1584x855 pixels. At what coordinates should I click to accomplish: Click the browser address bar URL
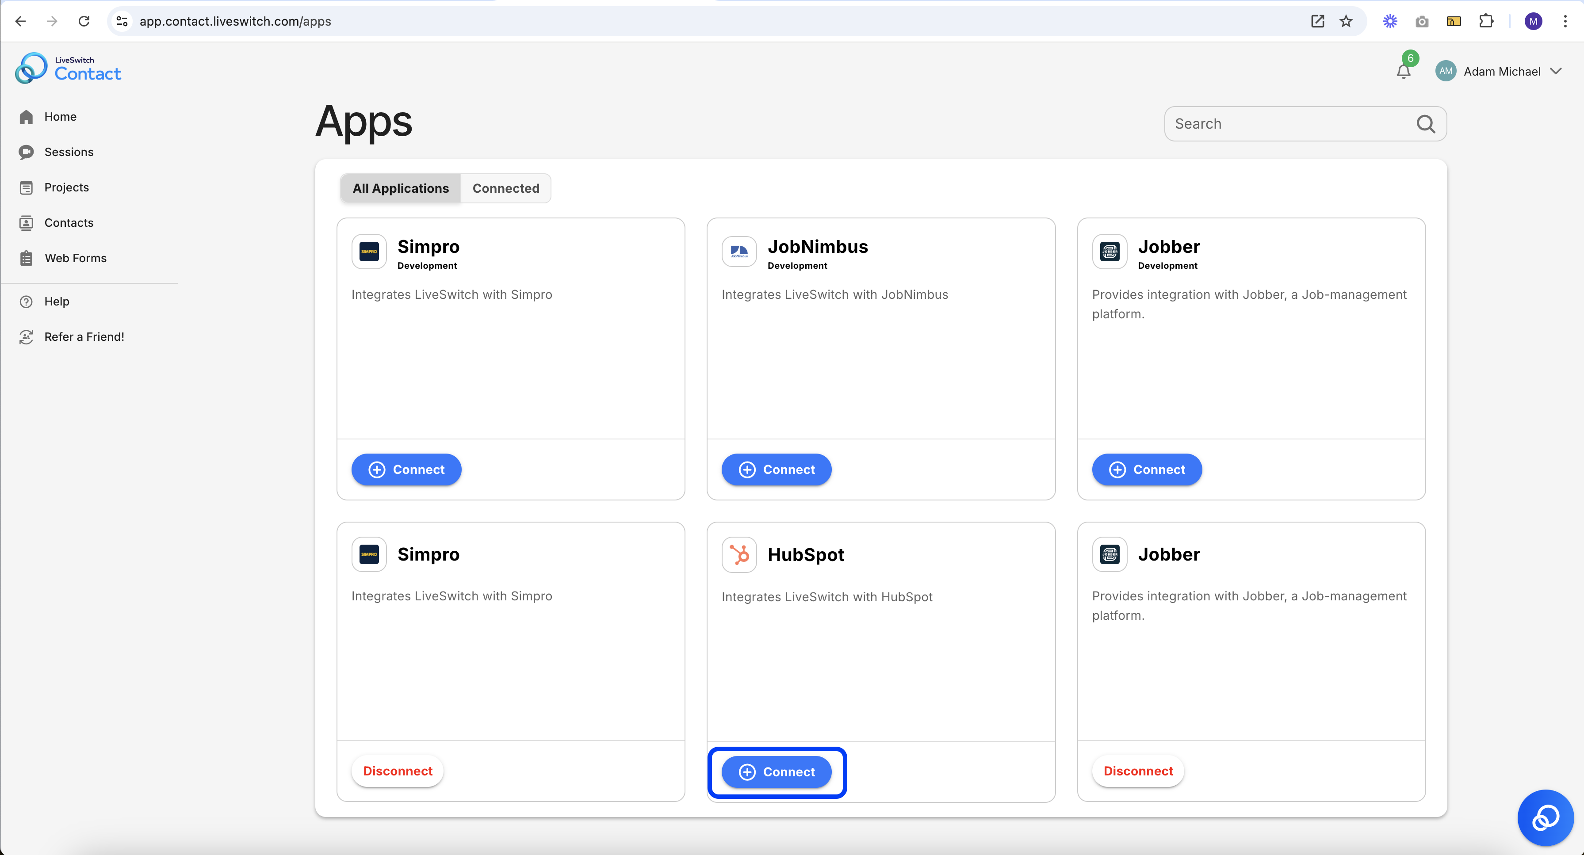(235, 21)
